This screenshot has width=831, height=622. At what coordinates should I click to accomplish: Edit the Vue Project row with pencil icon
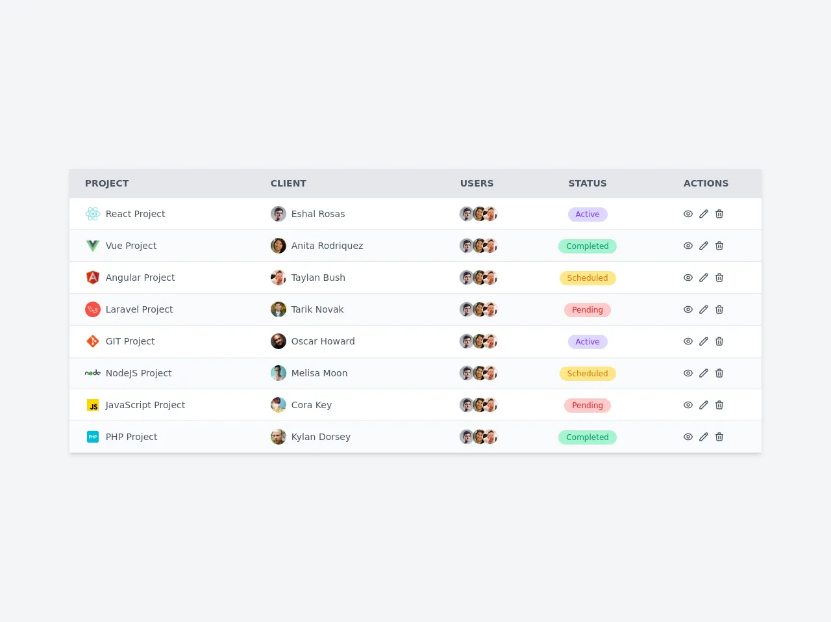(x=704, y=246)
